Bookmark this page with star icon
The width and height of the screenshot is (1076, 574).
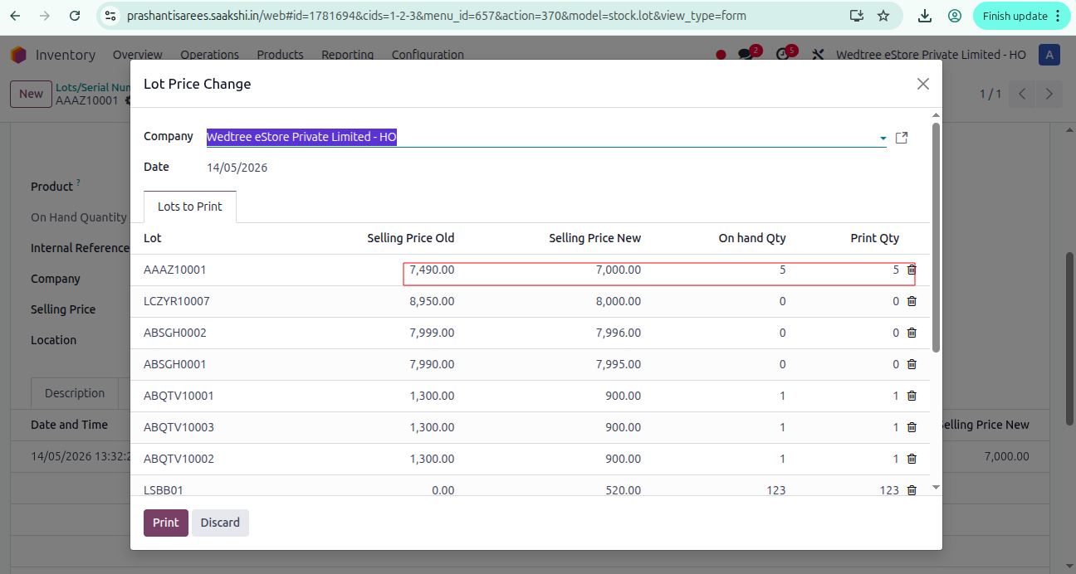coord(883,16)
